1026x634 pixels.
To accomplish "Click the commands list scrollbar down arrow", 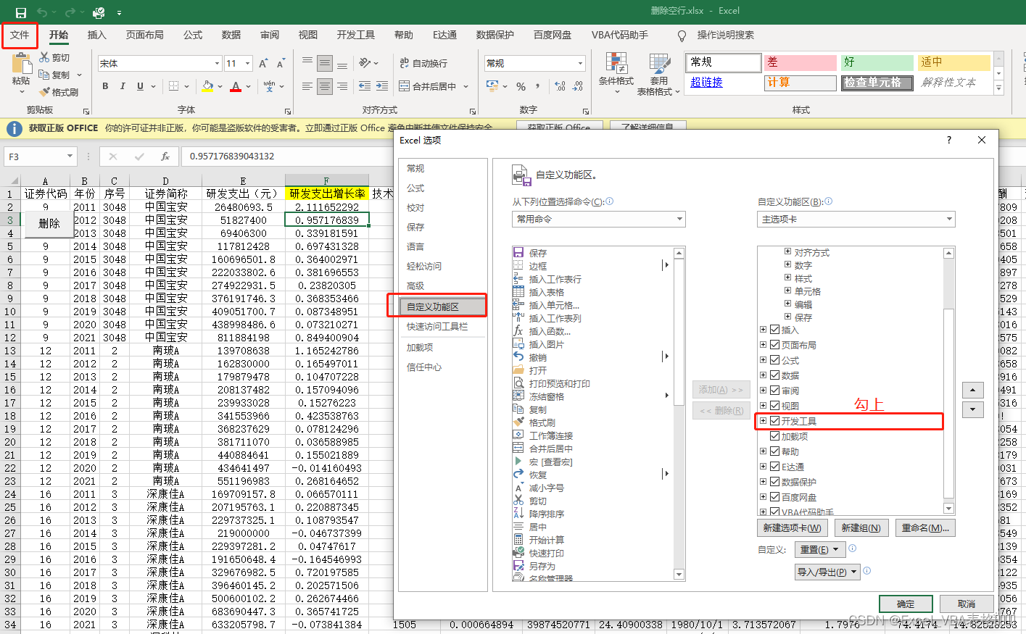I will click(x=678, y=574).
